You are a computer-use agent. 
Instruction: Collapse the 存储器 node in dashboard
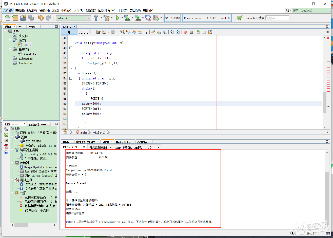click(12, 163)
